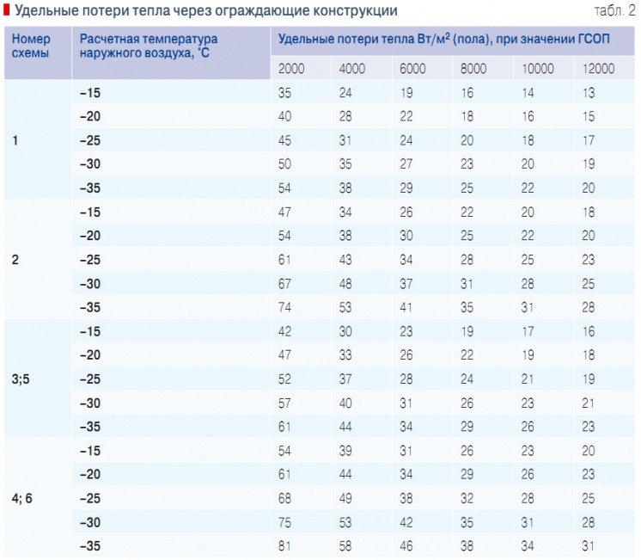
Task: Click the '4; 6' scheme cell
Action: pos(23,498)
